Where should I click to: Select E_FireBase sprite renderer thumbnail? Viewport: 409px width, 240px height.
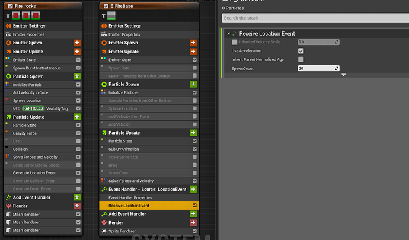[x=111, y=15]
